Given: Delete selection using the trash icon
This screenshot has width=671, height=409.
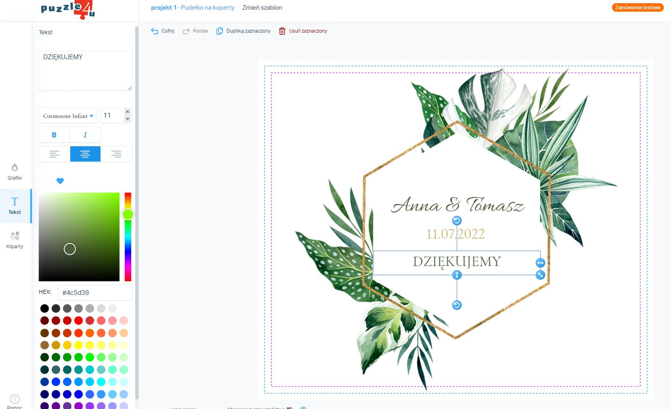Looking at the screenshot, I should [282, 31].
